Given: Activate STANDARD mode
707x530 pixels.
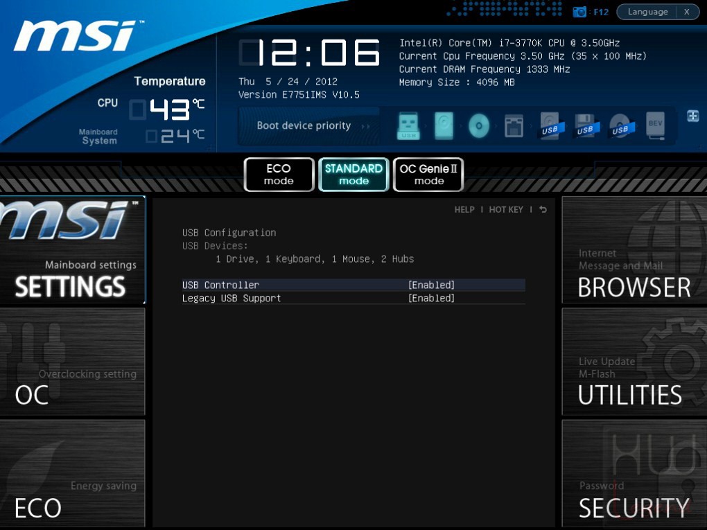Looking at the screenshot, I should [353, 175].
